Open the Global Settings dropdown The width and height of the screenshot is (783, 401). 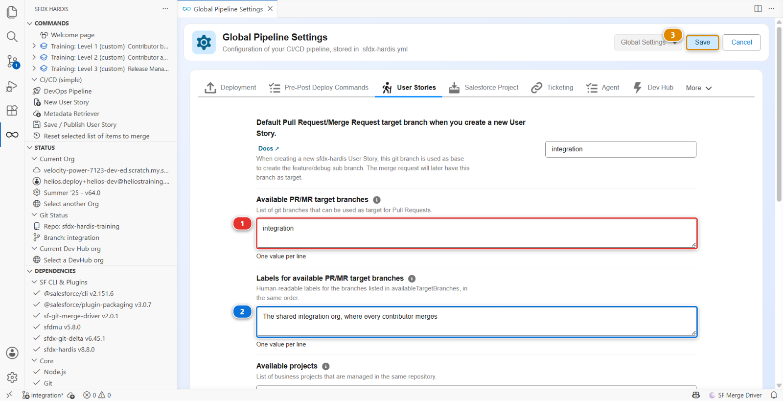[x=648, y=43]
